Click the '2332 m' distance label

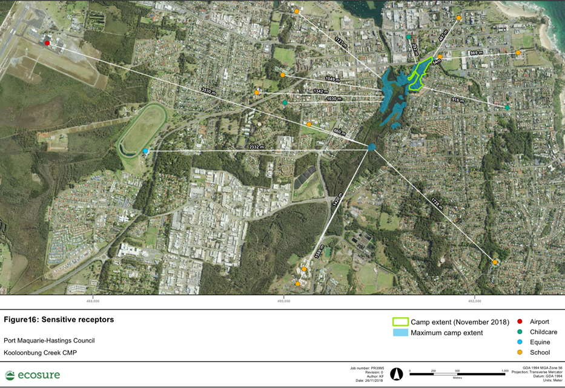(257, 147)
